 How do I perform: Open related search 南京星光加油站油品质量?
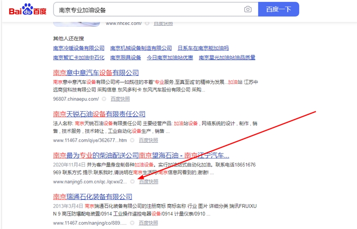click(x=227, y=58)
